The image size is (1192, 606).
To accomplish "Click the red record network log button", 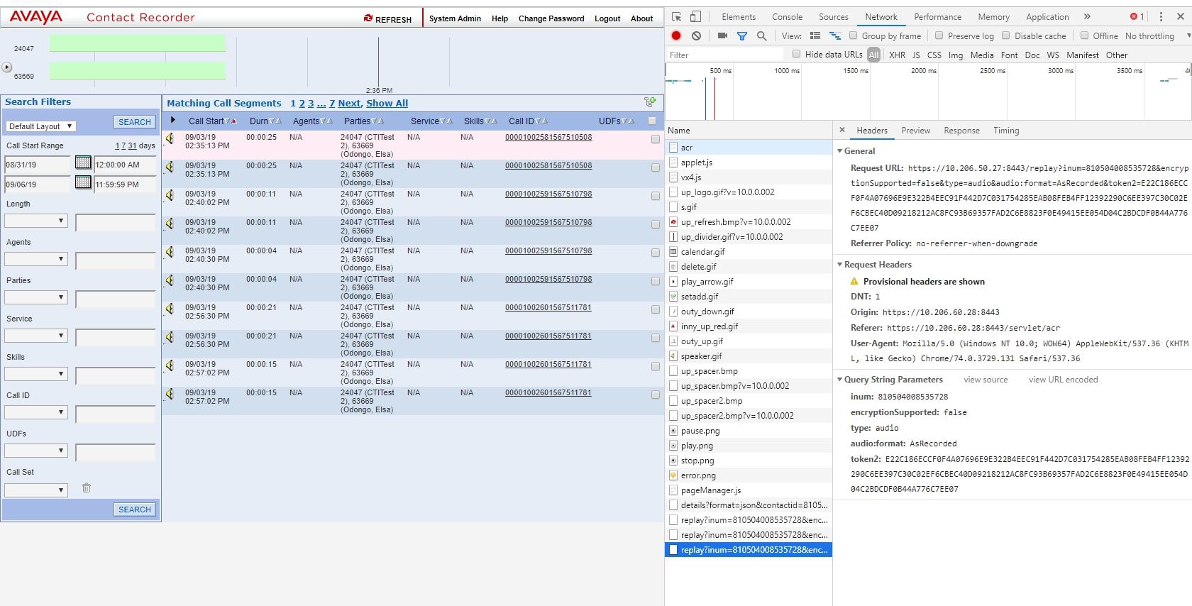I will click(676, 35).
